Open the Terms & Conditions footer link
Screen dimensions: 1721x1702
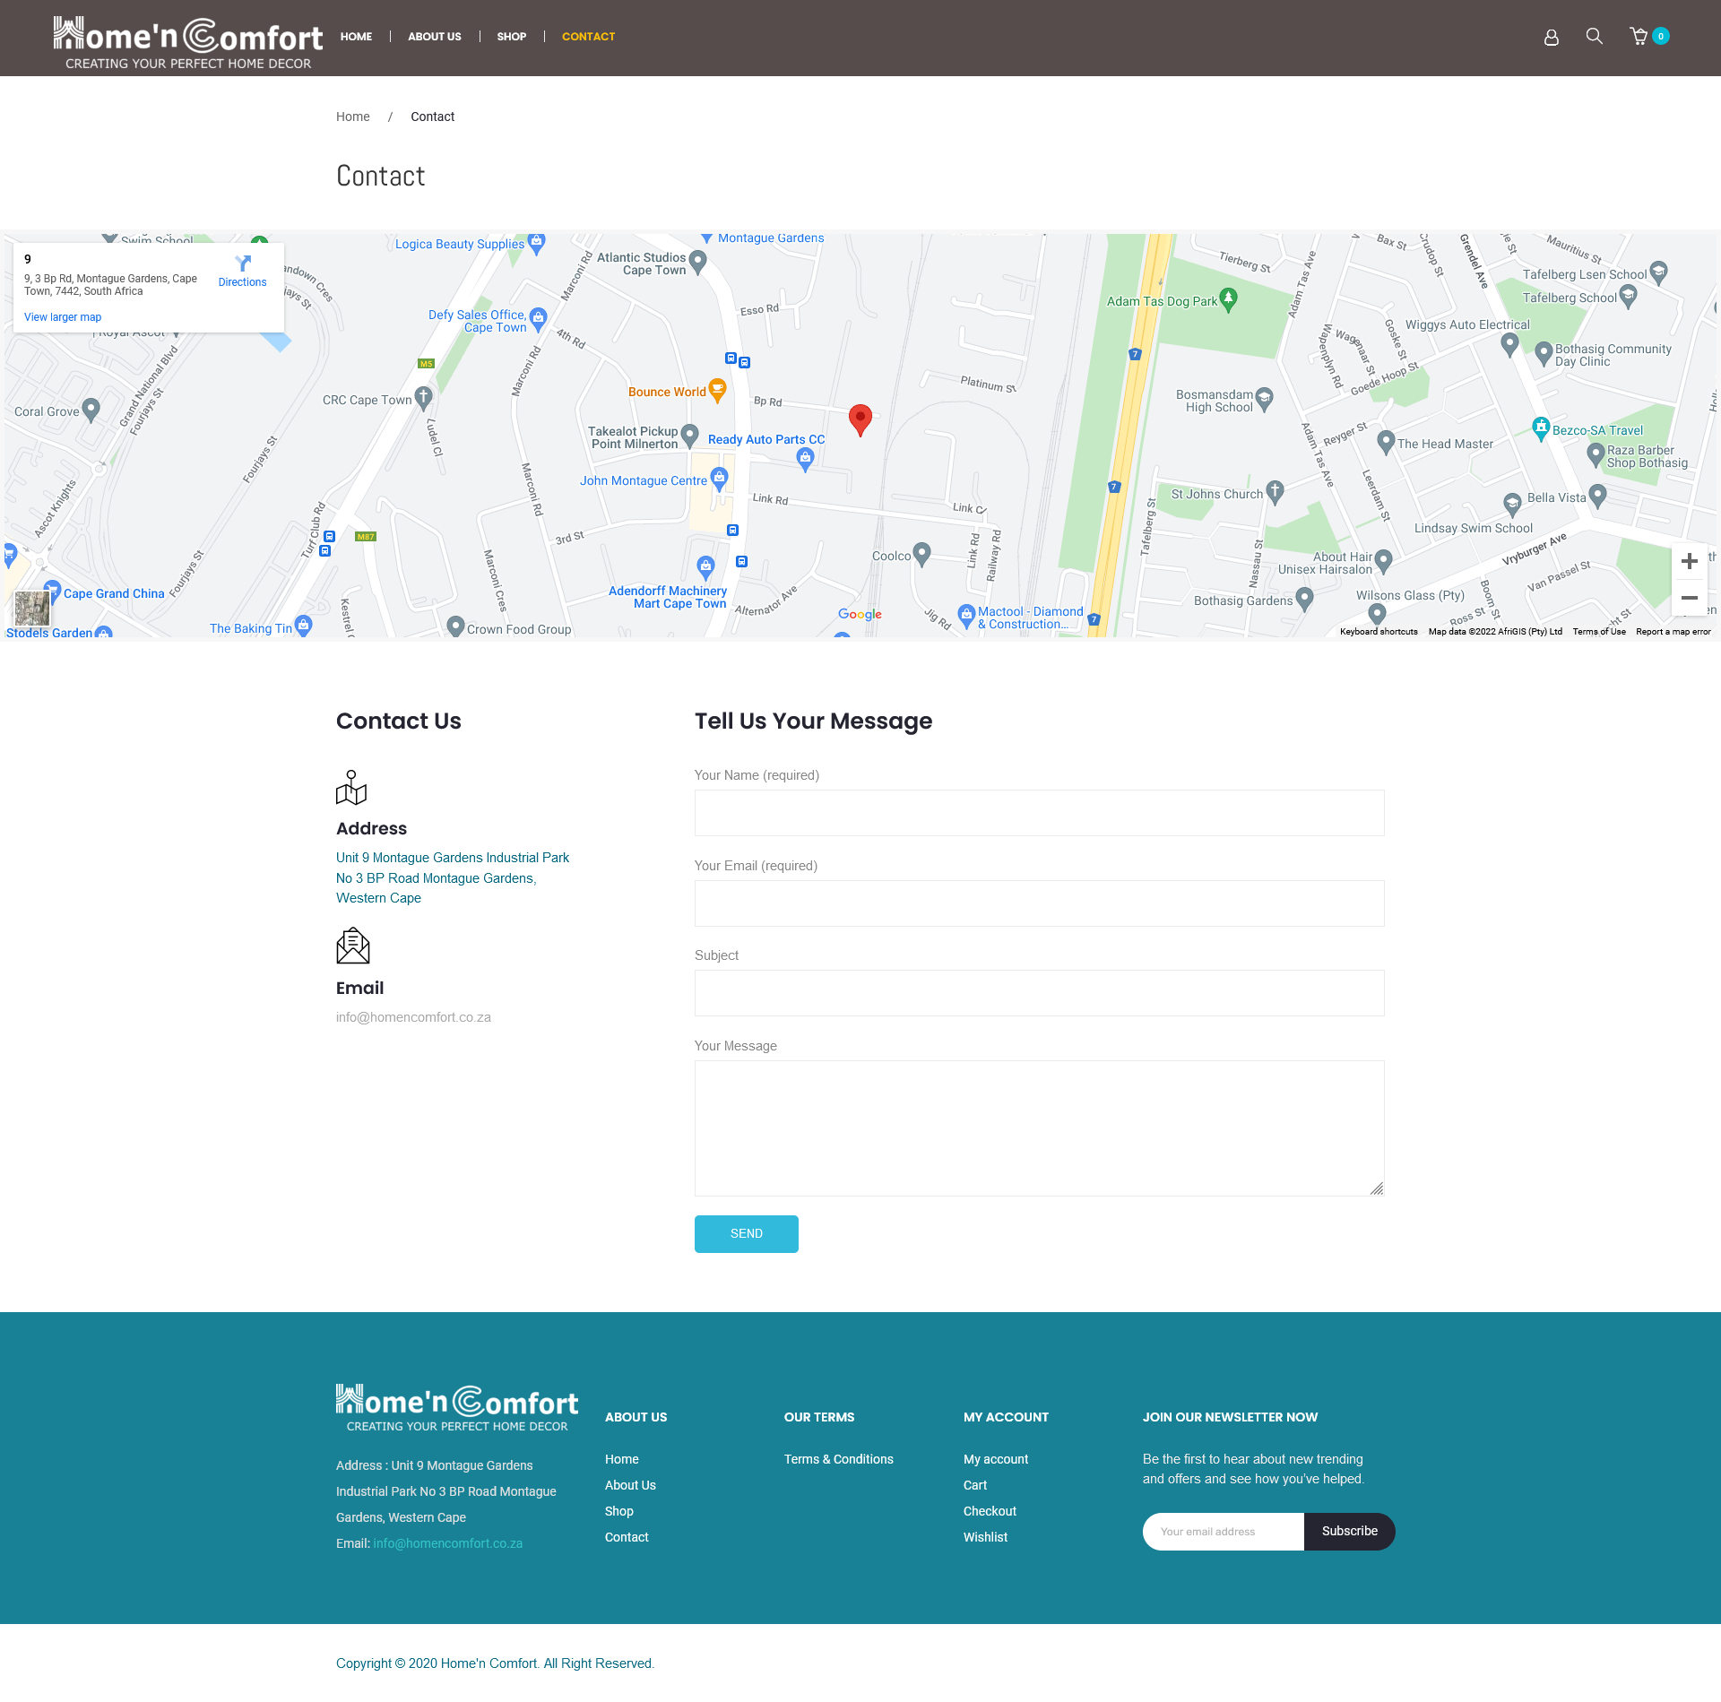pyautogui.click(x=838, y=1459)
